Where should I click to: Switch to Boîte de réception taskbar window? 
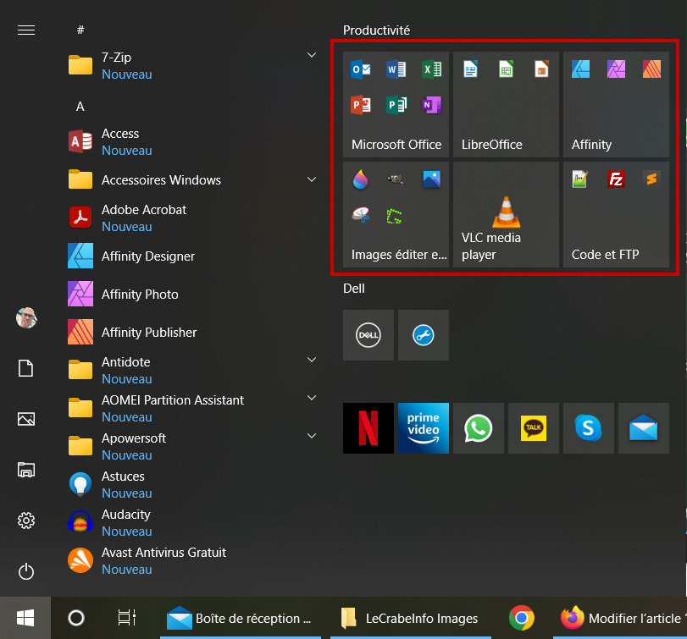coord(241,618)
